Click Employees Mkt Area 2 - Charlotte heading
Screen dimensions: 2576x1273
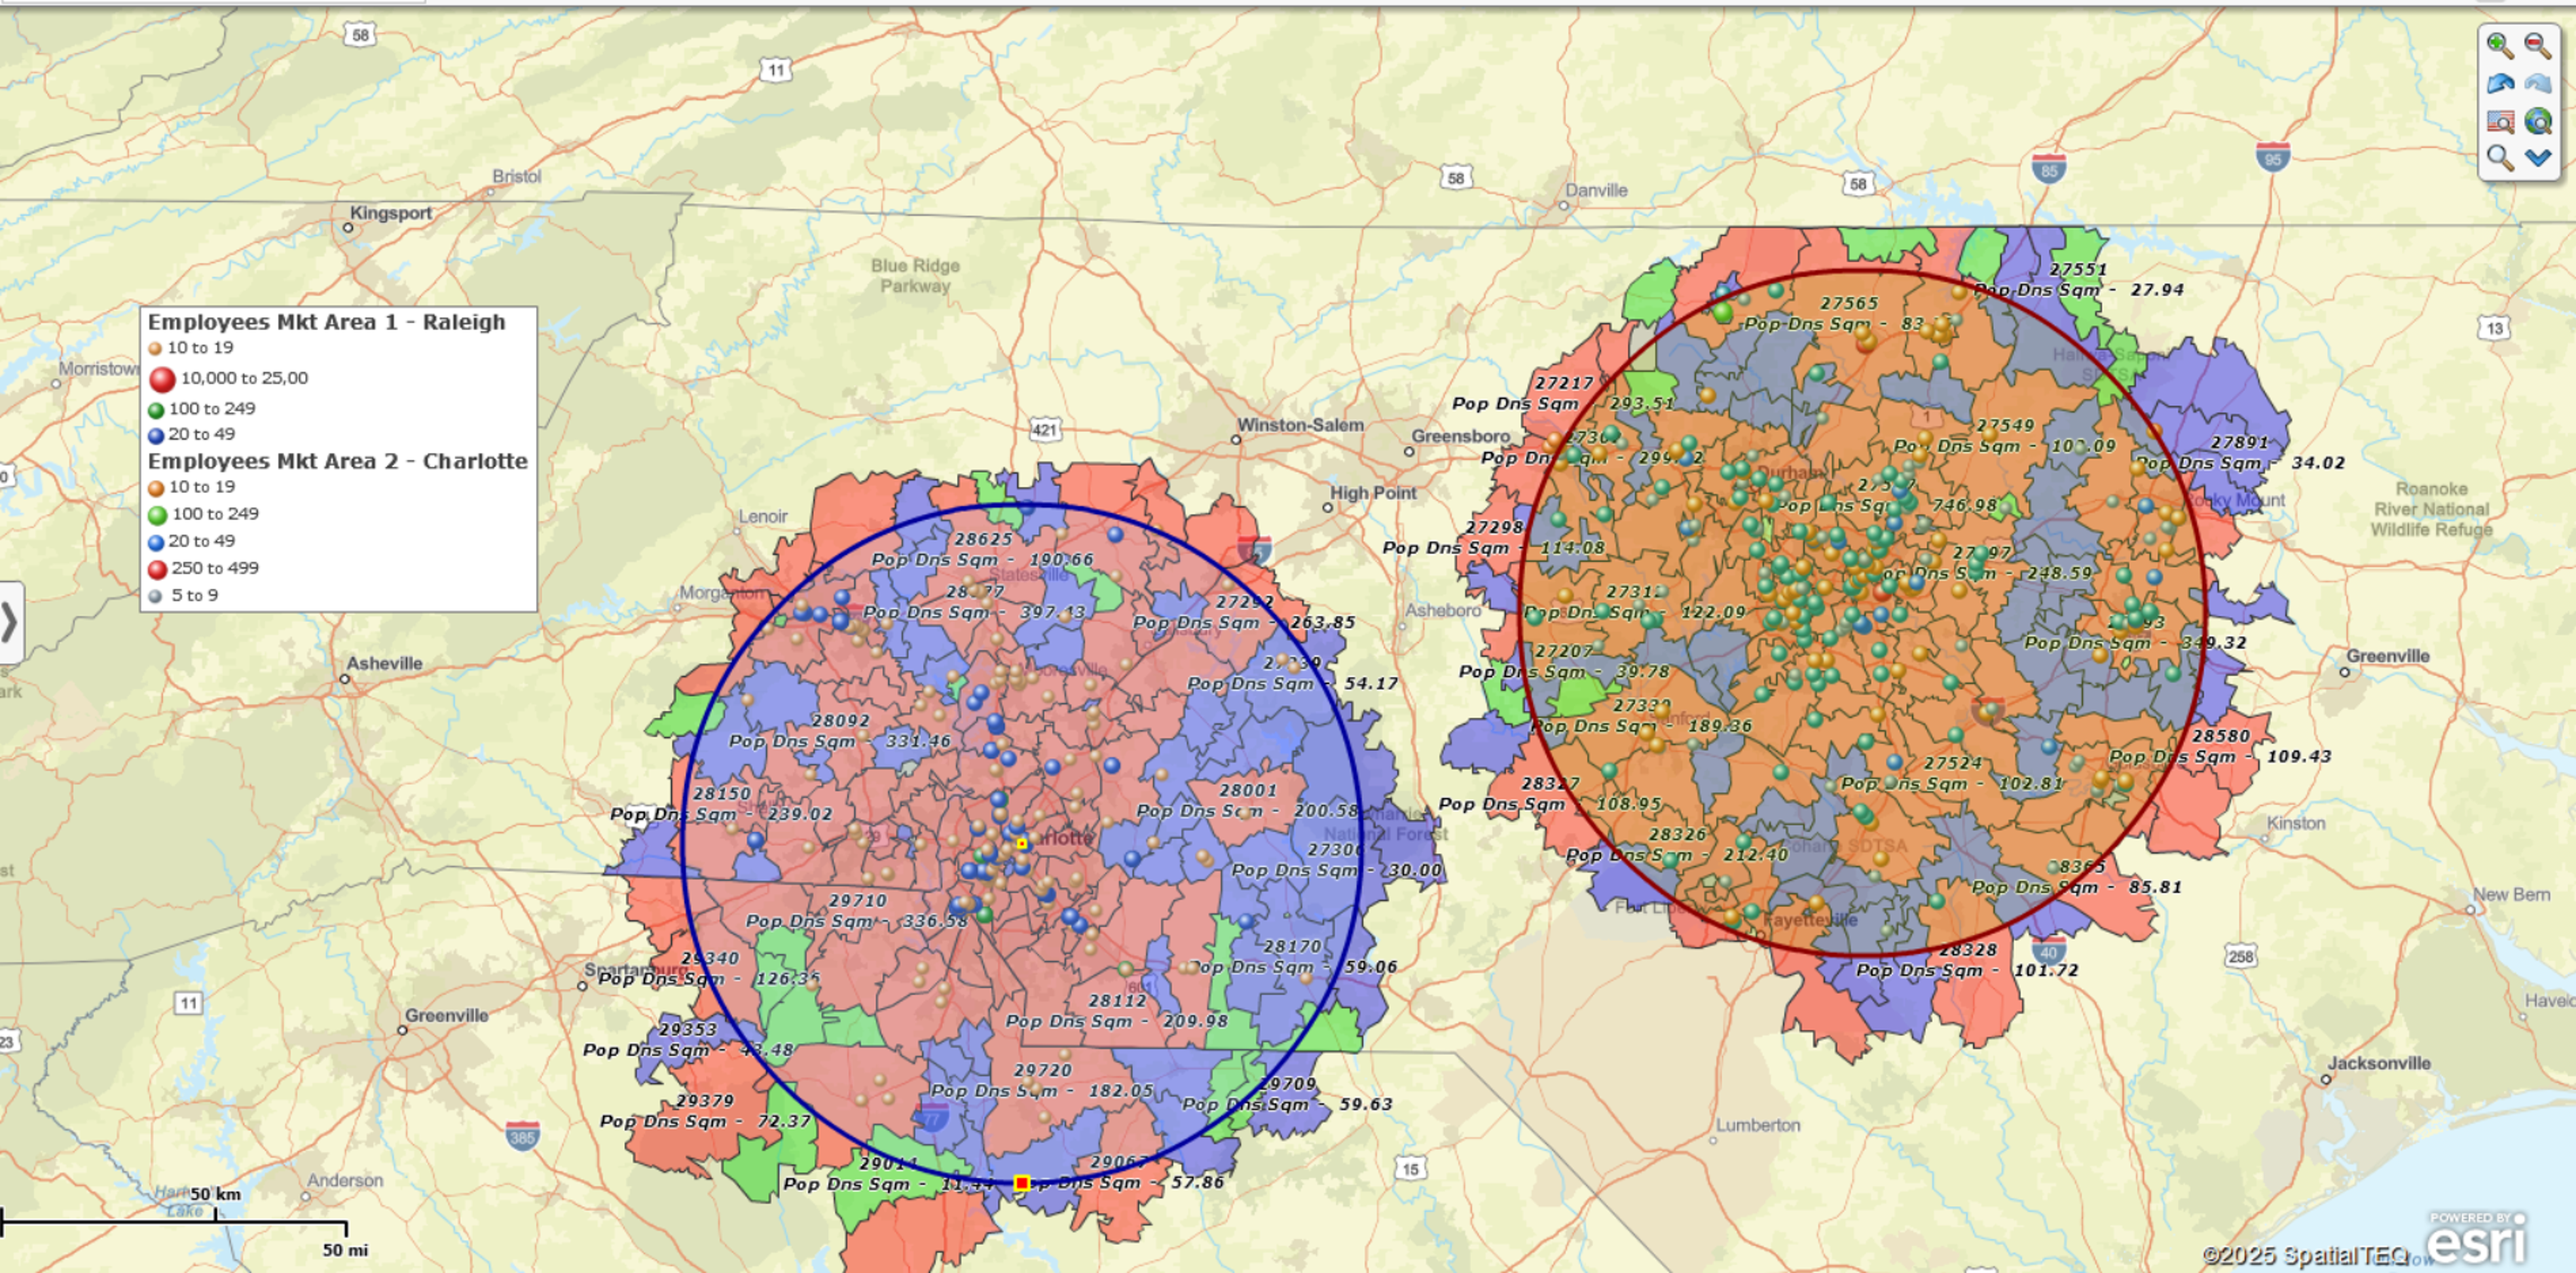click(337, 461)
